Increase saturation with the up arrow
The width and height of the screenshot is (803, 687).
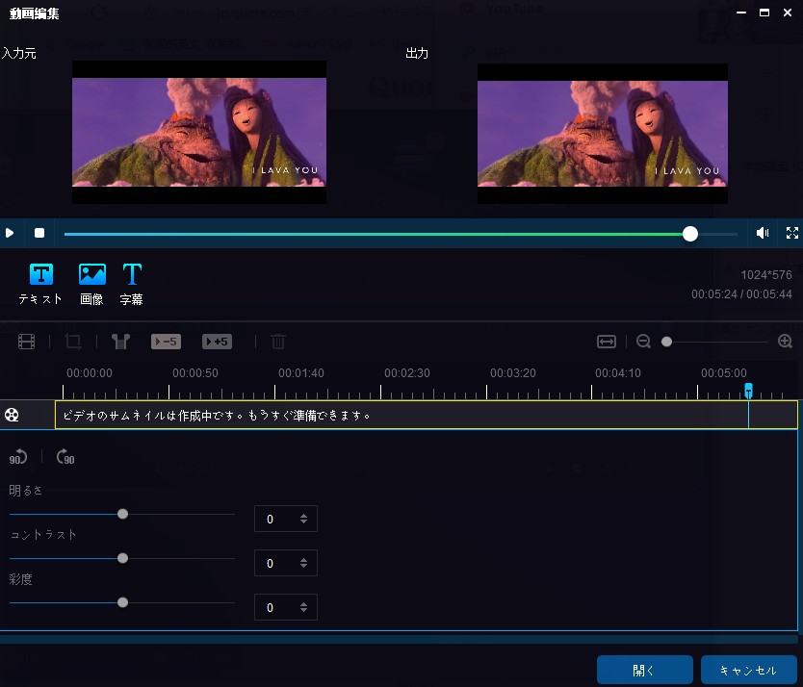[x=303, y=604]
